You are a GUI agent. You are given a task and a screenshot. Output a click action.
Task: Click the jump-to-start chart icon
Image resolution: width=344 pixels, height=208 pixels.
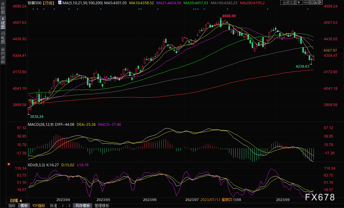point(311,2)
